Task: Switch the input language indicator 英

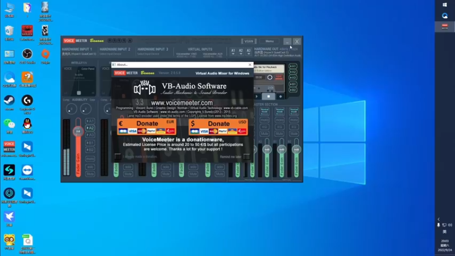Action: pyautogui.click(x=444, y=232)
